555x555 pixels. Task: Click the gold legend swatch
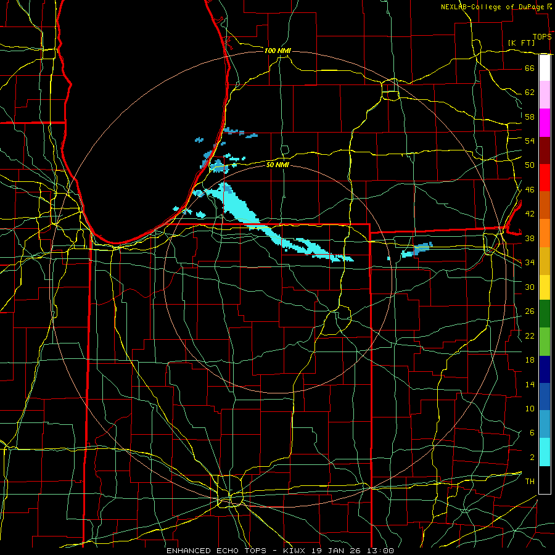pyautogui.click(x=545, y=261)
